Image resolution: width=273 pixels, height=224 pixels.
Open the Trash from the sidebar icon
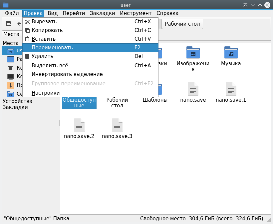[x=11, y=68]
